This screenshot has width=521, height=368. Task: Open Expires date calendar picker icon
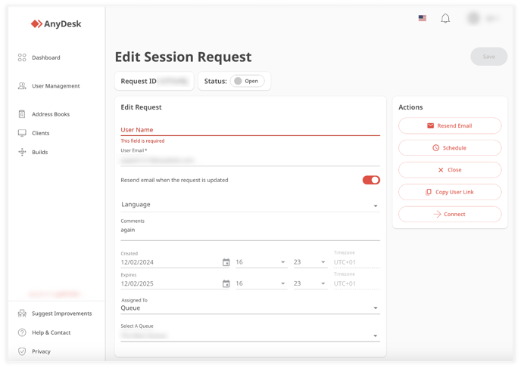[226, 284]
